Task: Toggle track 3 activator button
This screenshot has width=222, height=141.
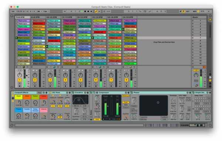Action: (50, 80)
